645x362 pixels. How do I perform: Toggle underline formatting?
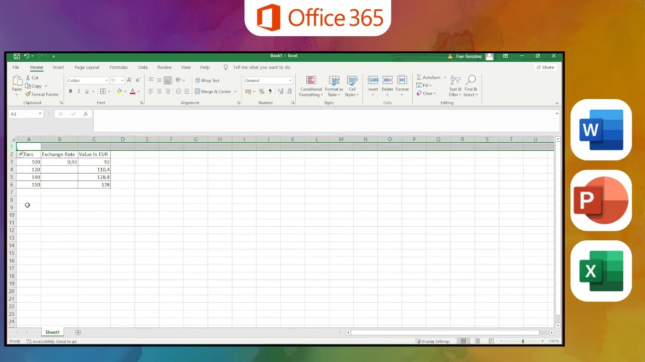click(87, 92)
